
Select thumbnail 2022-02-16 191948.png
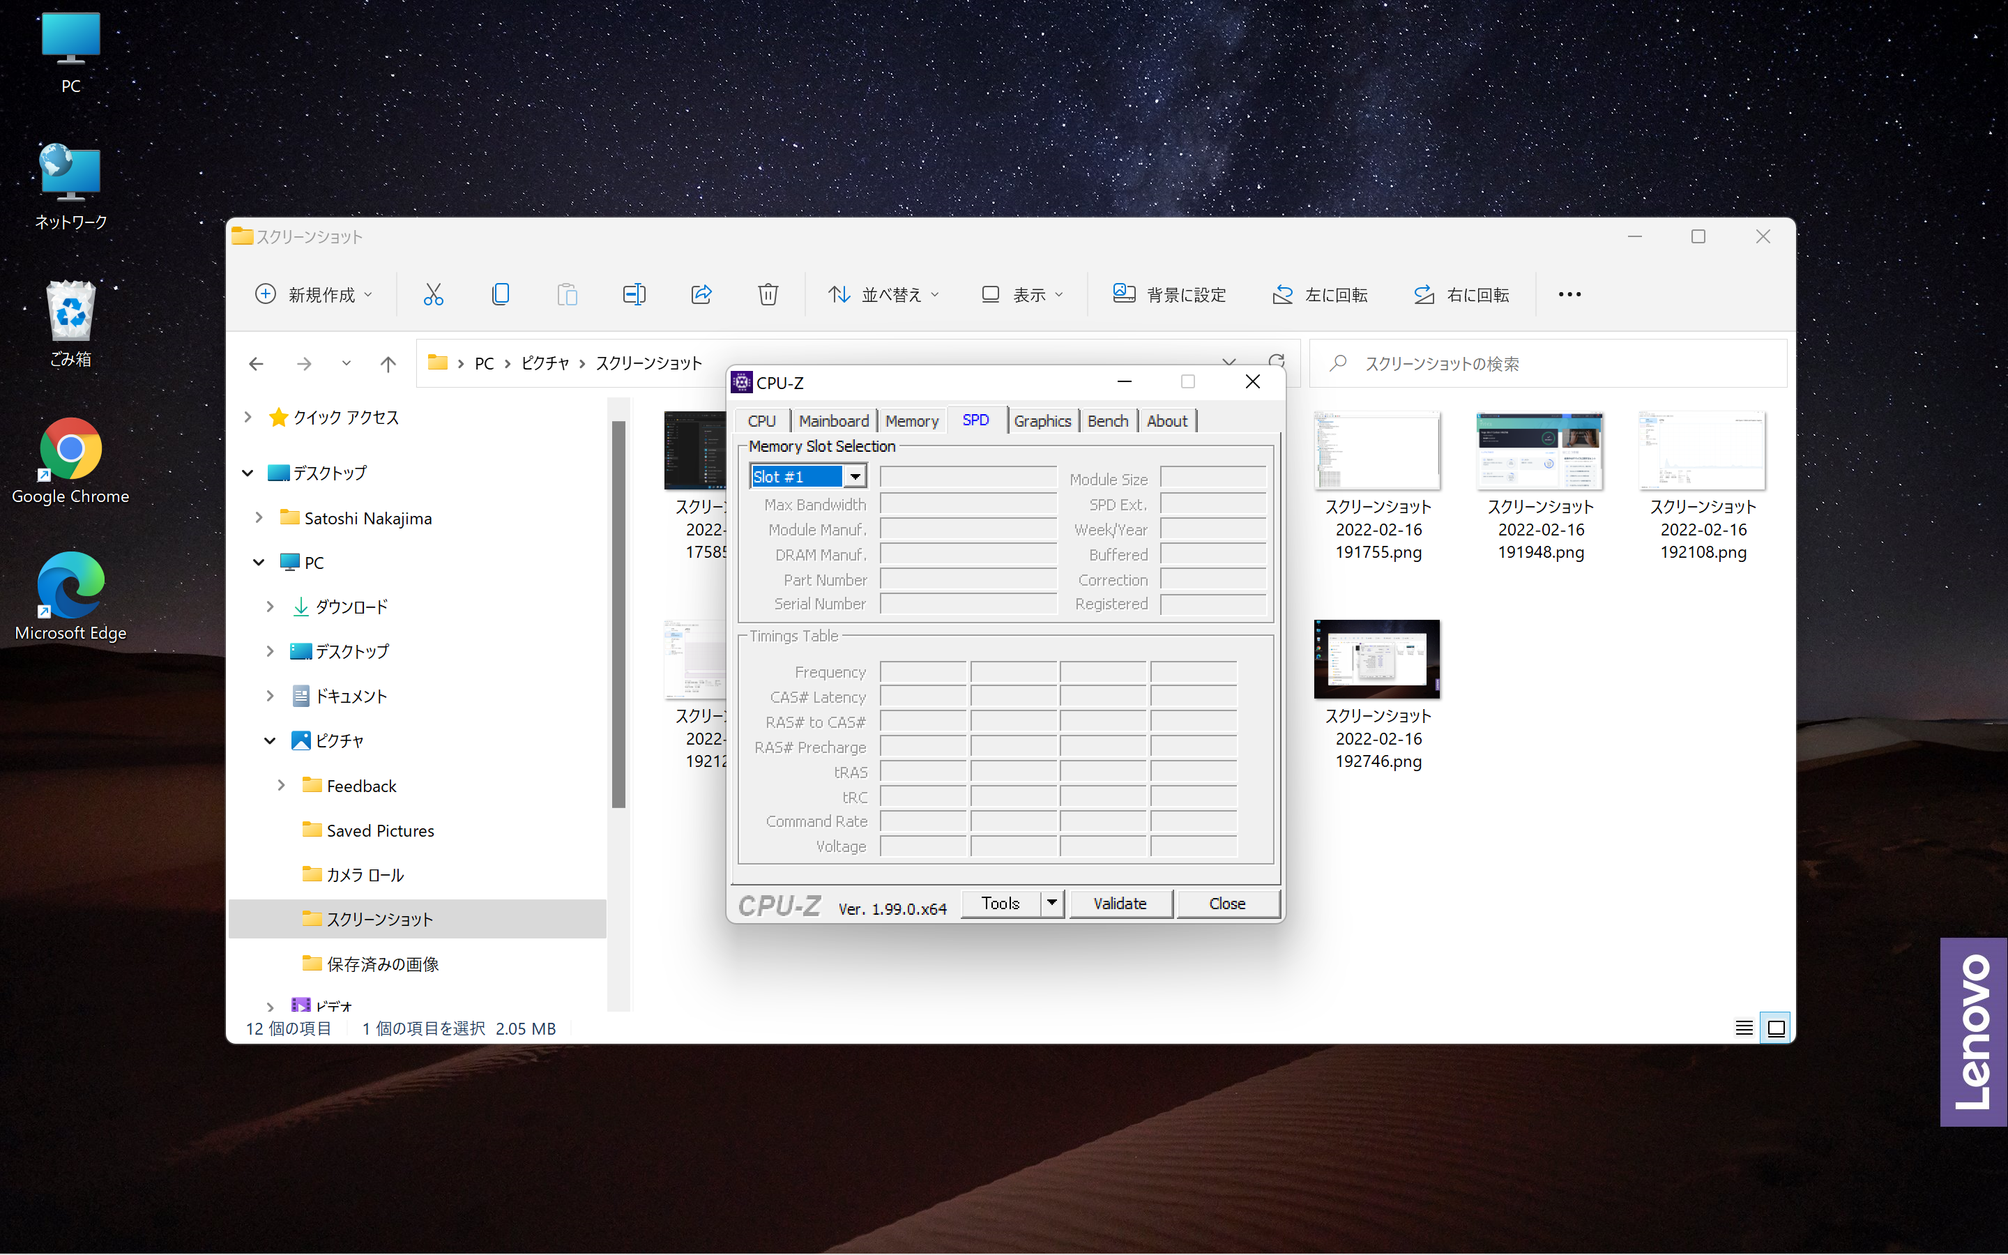pos(1540,487)
